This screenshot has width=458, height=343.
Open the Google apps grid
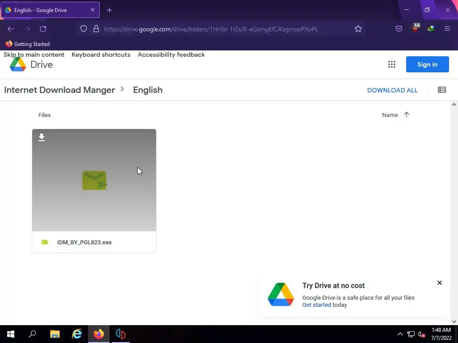point(392,64)
